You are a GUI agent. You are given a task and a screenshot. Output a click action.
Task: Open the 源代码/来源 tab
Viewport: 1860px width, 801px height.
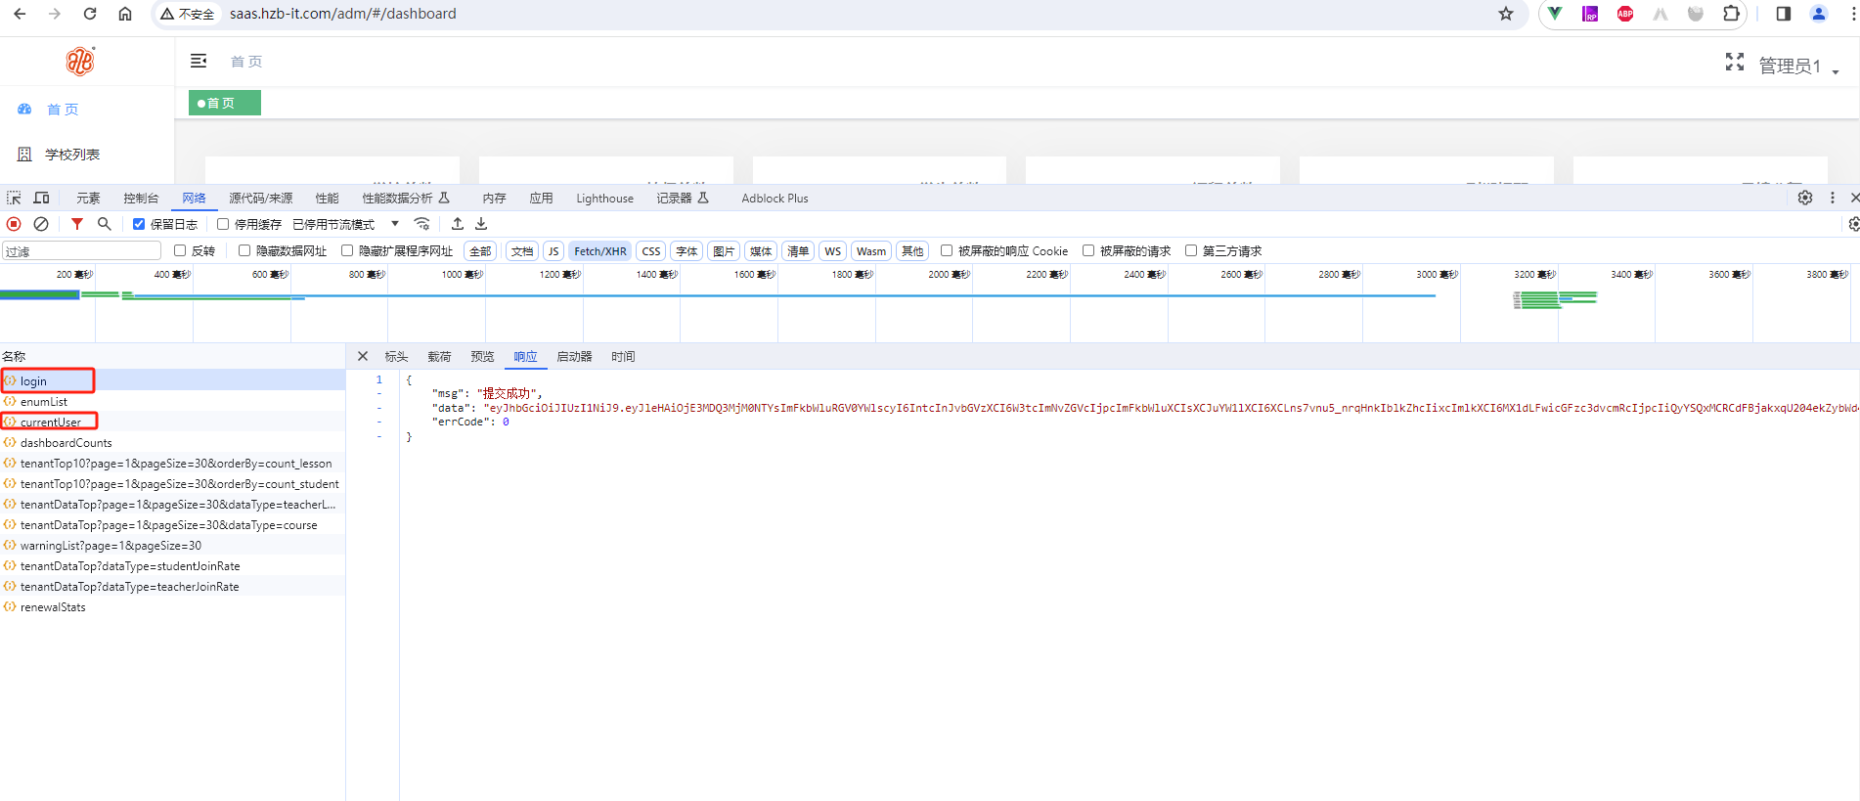coord(260,198)
